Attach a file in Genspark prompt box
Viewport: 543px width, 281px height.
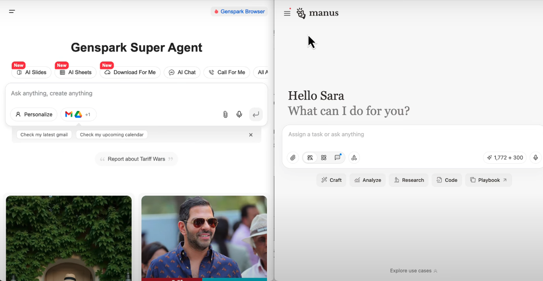pos(225,114)
